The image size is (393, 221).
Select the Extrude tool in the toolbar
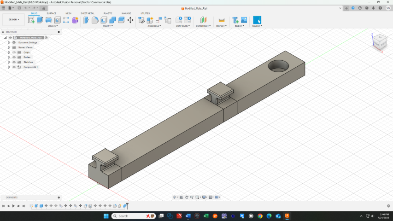pyautogui.click(x=40, y=20)
